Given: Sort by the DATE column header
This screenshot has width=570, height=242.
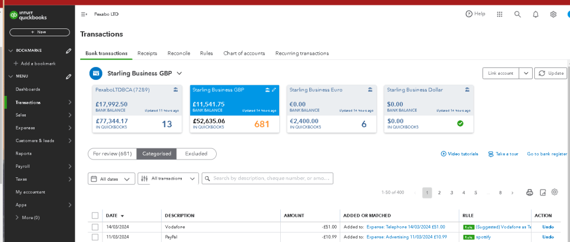Looking at the screenshot, I should pos(115,215).
